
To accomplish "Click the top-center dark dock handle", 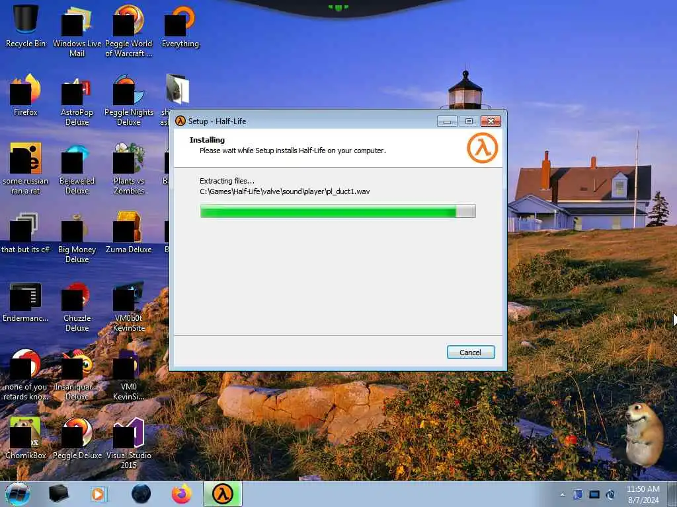I will tap(338, 7).
